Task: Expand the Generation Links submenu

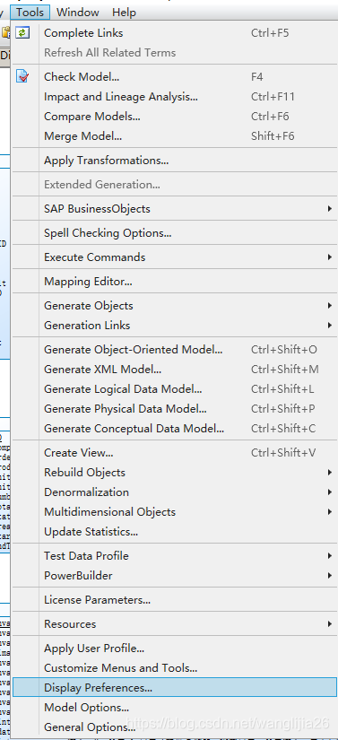Action: [175, 326]
